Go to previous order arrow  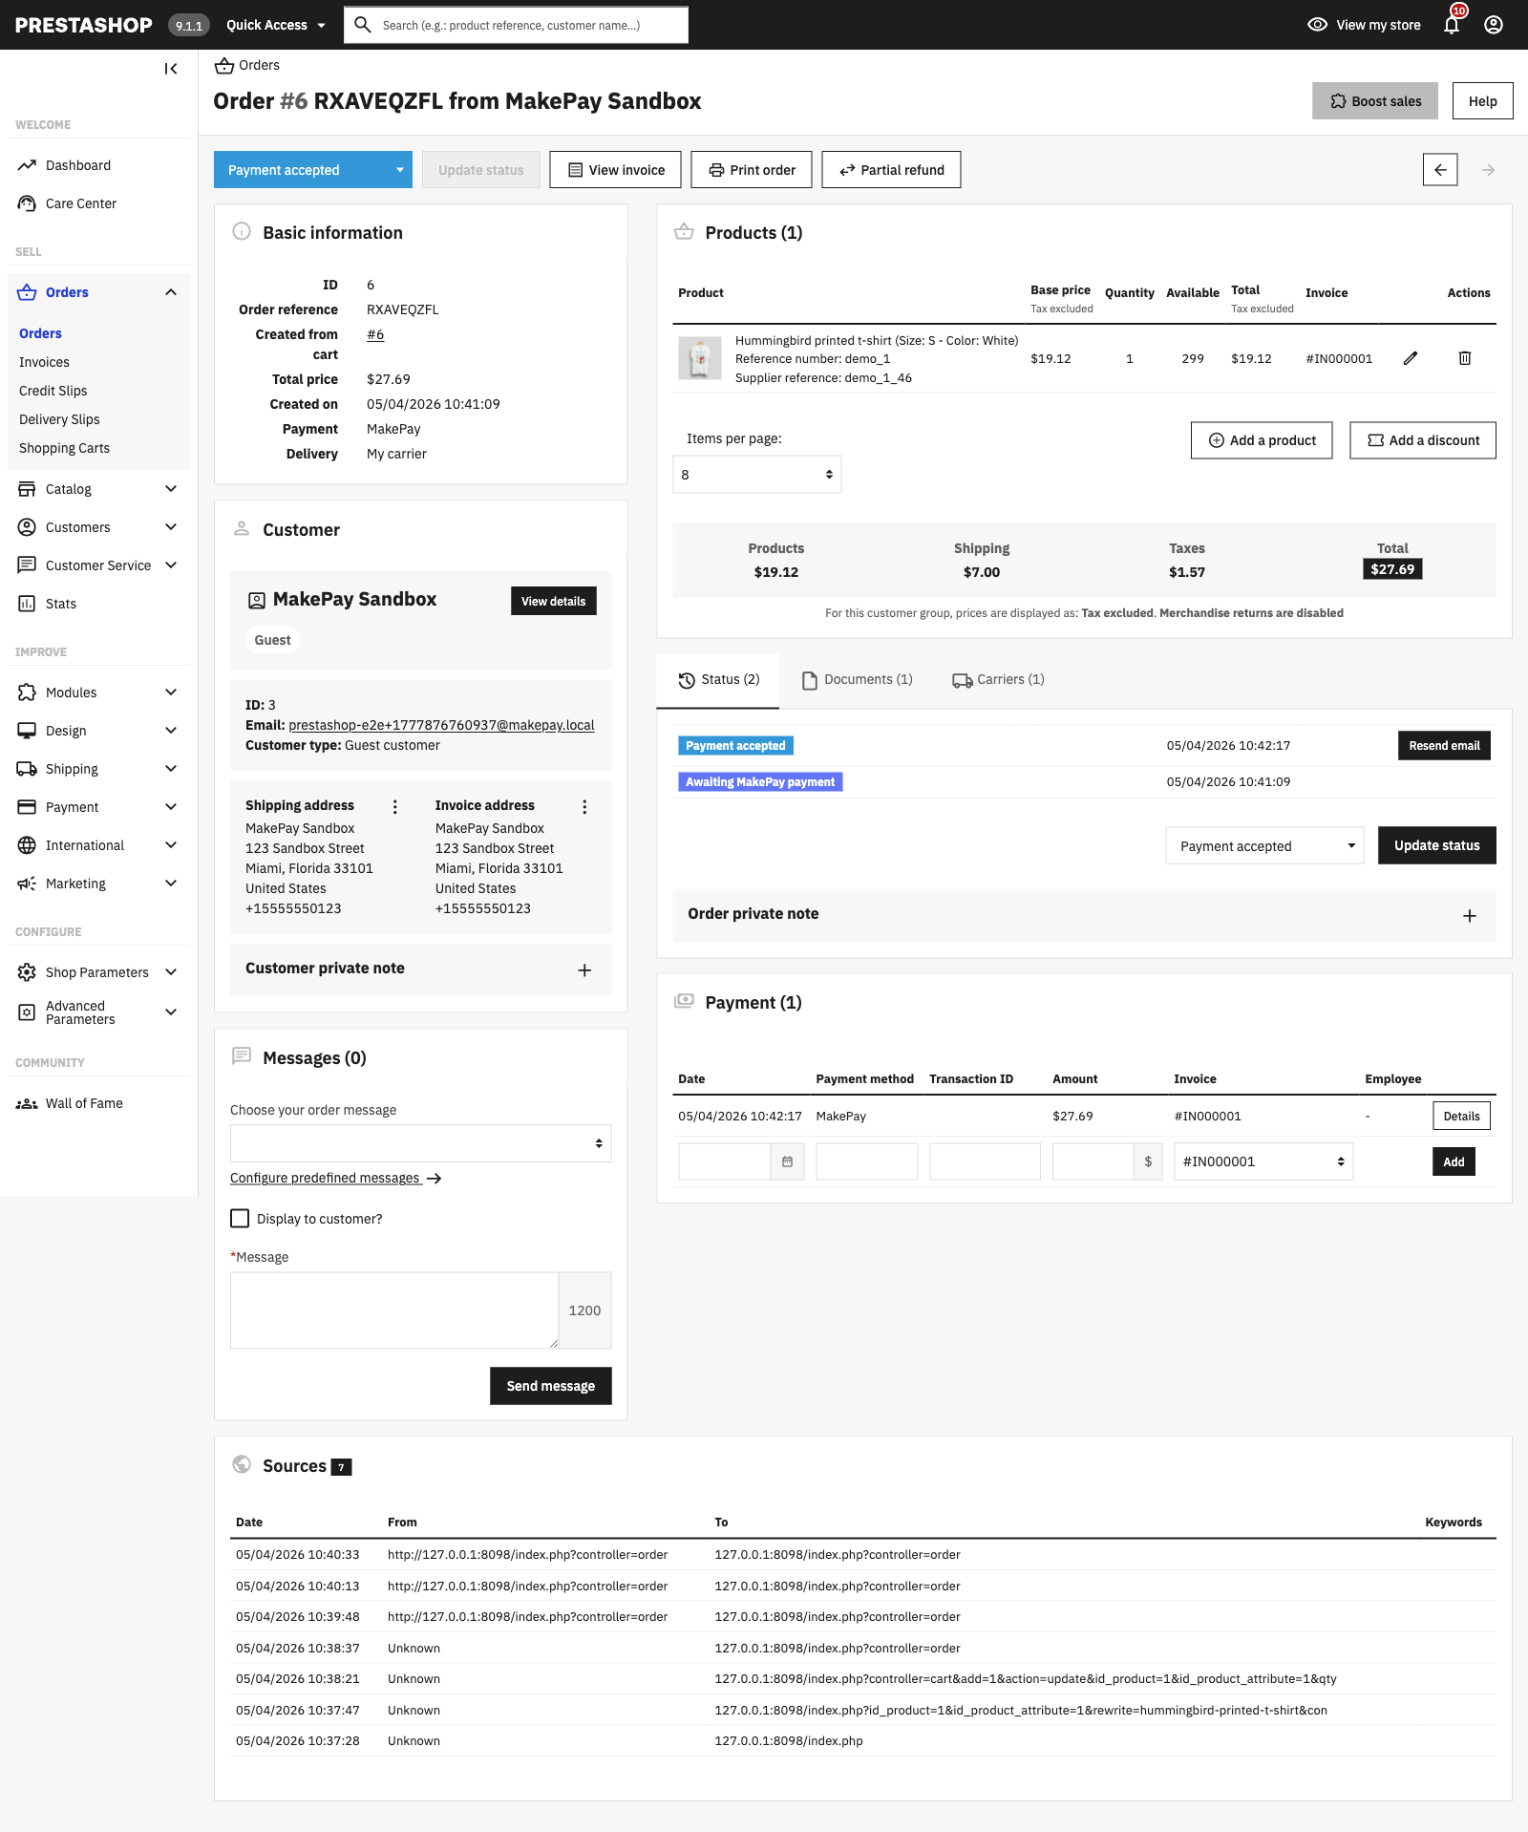[1440, 170]
